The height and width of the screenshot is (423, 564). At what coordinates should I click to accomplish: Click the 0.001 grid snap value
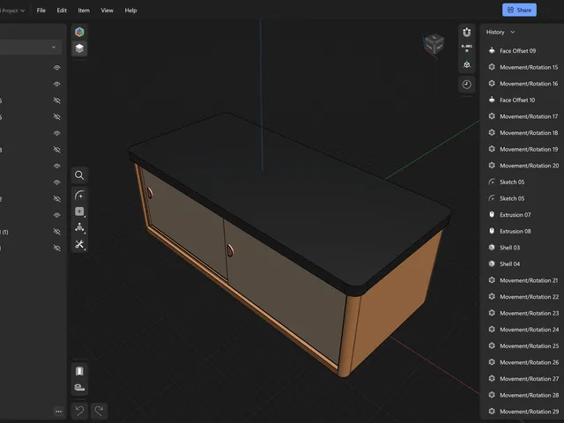[x=467, y=48]
